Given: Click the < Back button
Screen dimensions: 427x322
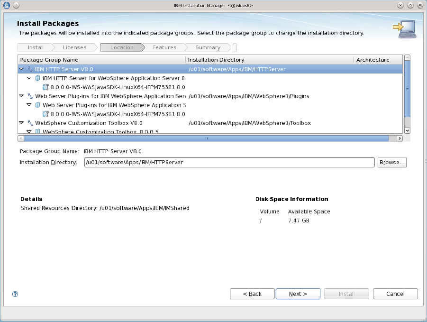Looking at the screenshot, I should (x=253, y=294).
